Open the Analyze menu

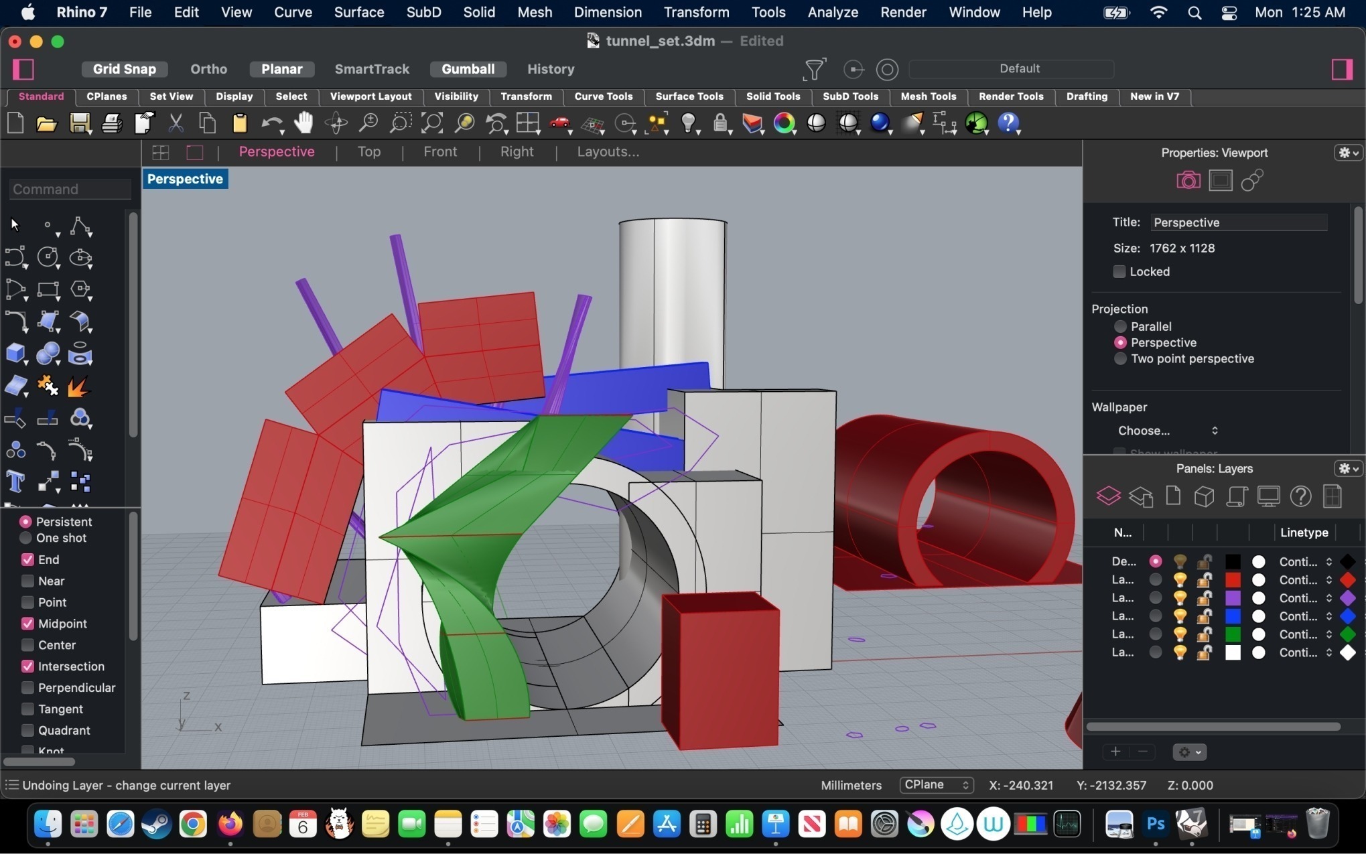pyautogui.click(x=833, y=12)
